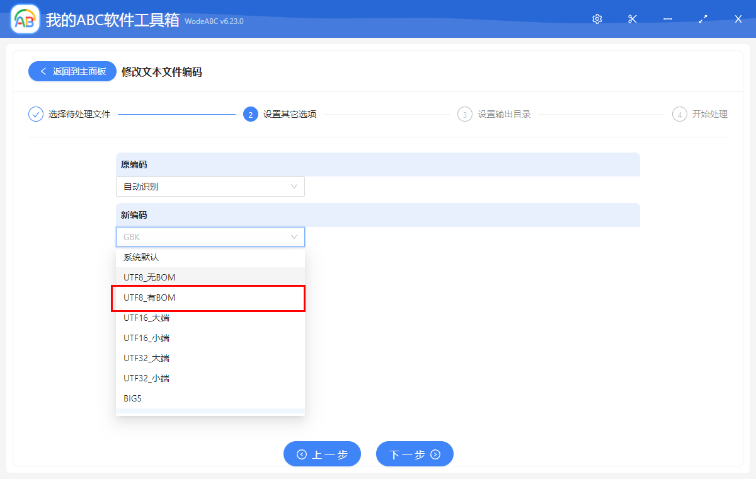Click the step 2 circle for 设置其它选项
Screen dimensions: 756x479
coord(249,114)
